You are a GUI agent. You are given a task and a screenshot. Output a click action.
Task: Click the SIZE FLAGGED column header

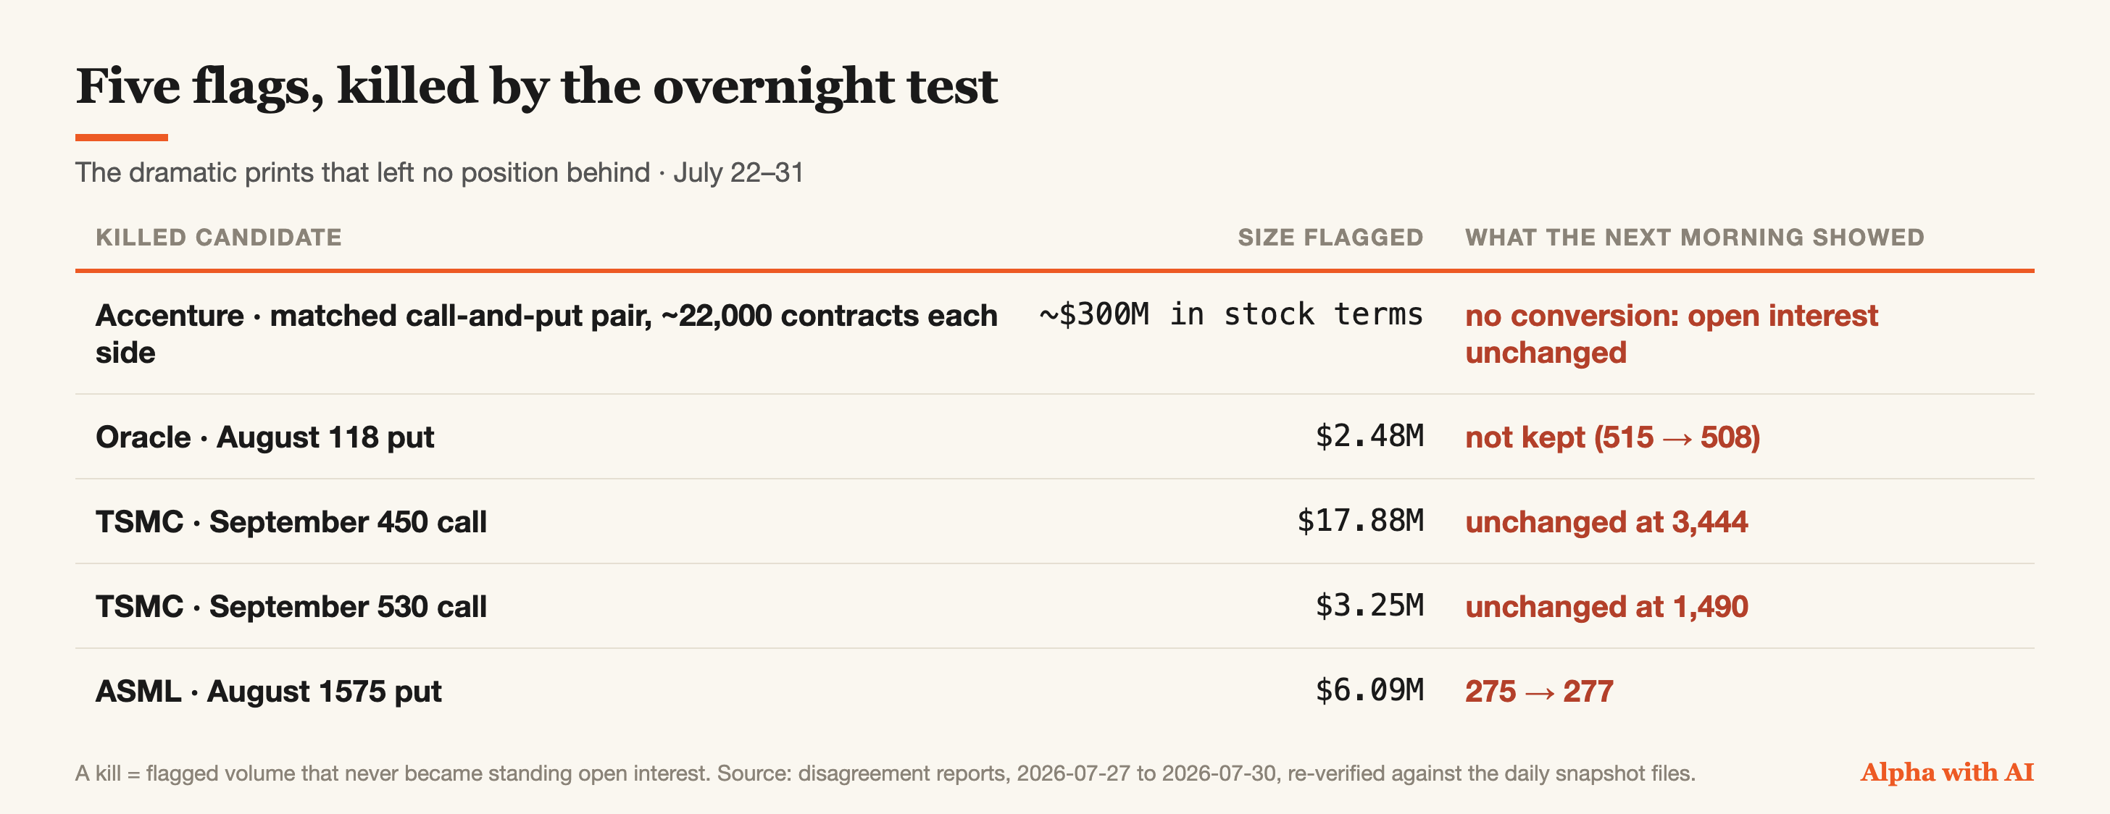(1330, 238)
